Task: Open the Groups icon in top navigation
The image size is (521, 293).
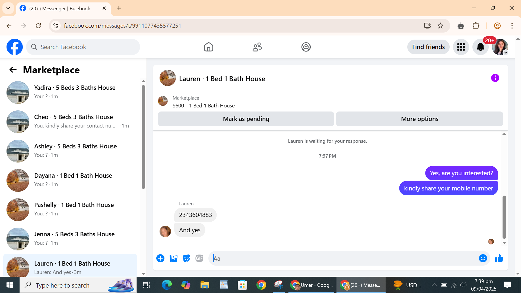Action: (x=306, y=47)
